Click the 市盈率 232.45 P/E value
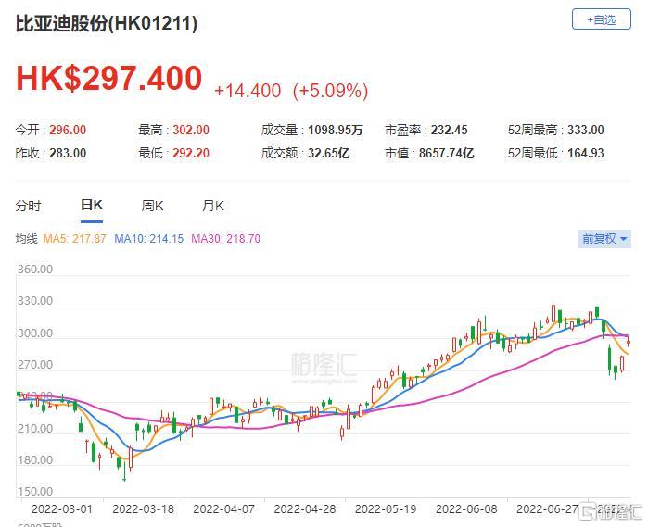The image size is (648, 527). (450, 130)
